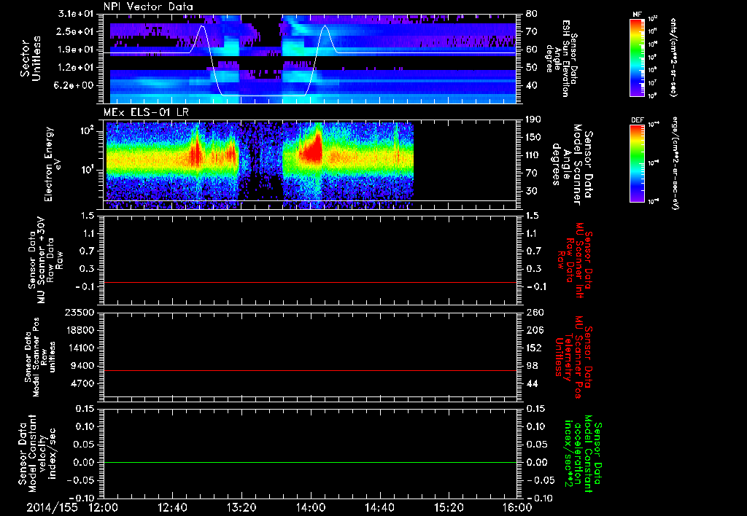Click the MU Scanner +30V Raw Data label

point(46,260)
